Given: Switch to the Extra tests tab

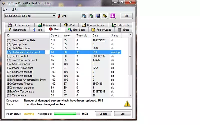Looking at the screenshot, I should [x=121, y=25].
